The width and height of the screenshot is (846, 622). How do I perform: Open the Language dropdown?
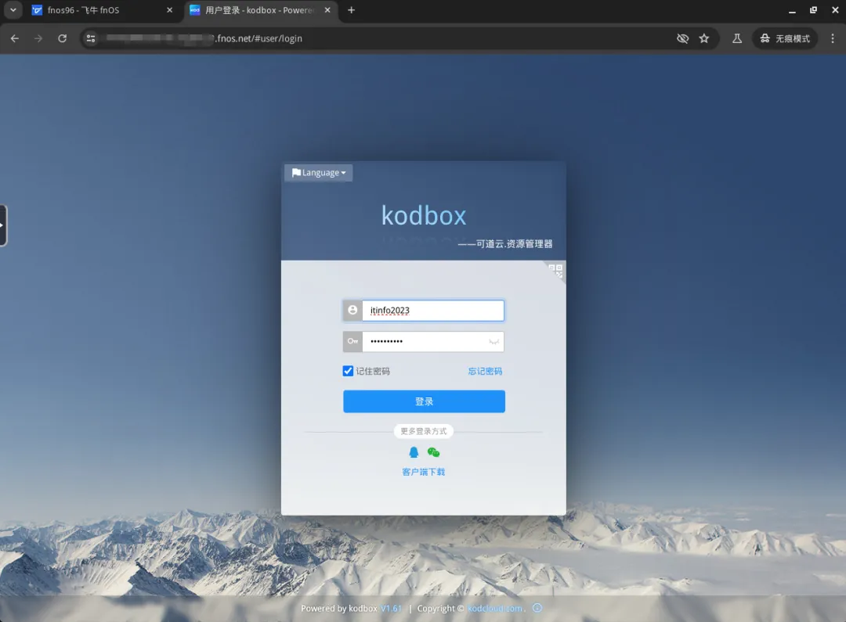pos(318,172)
